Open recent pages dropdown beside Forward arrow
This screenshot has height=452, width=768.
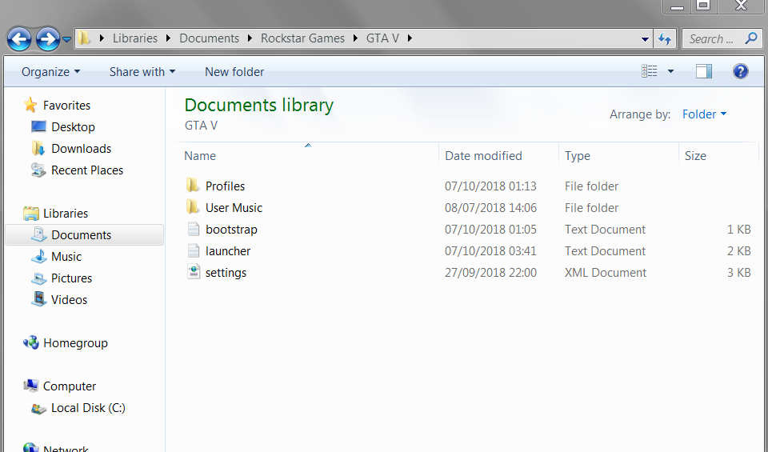click(66, 39)
